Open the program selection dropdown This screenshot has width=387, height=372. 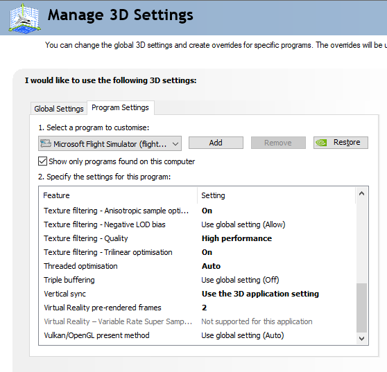pos(110,143)
